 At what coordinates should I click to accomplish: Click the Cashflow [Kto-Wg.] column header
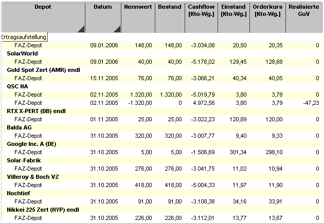pyautogui.click(x=201, y=10)
